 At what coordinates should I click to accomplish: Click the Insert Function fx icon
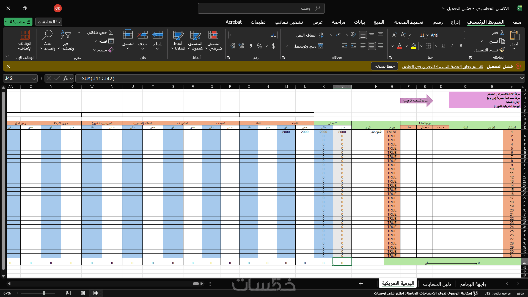point(65,78)
